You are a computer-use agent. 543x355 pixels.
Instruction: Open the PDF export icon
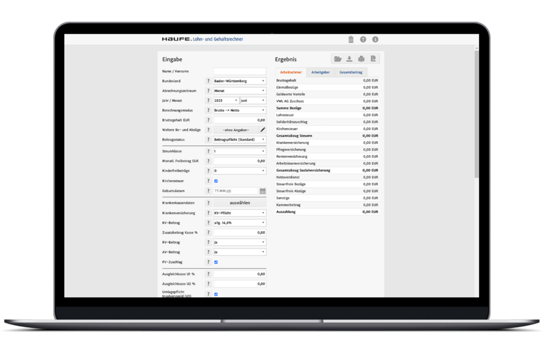click(373, 59)
